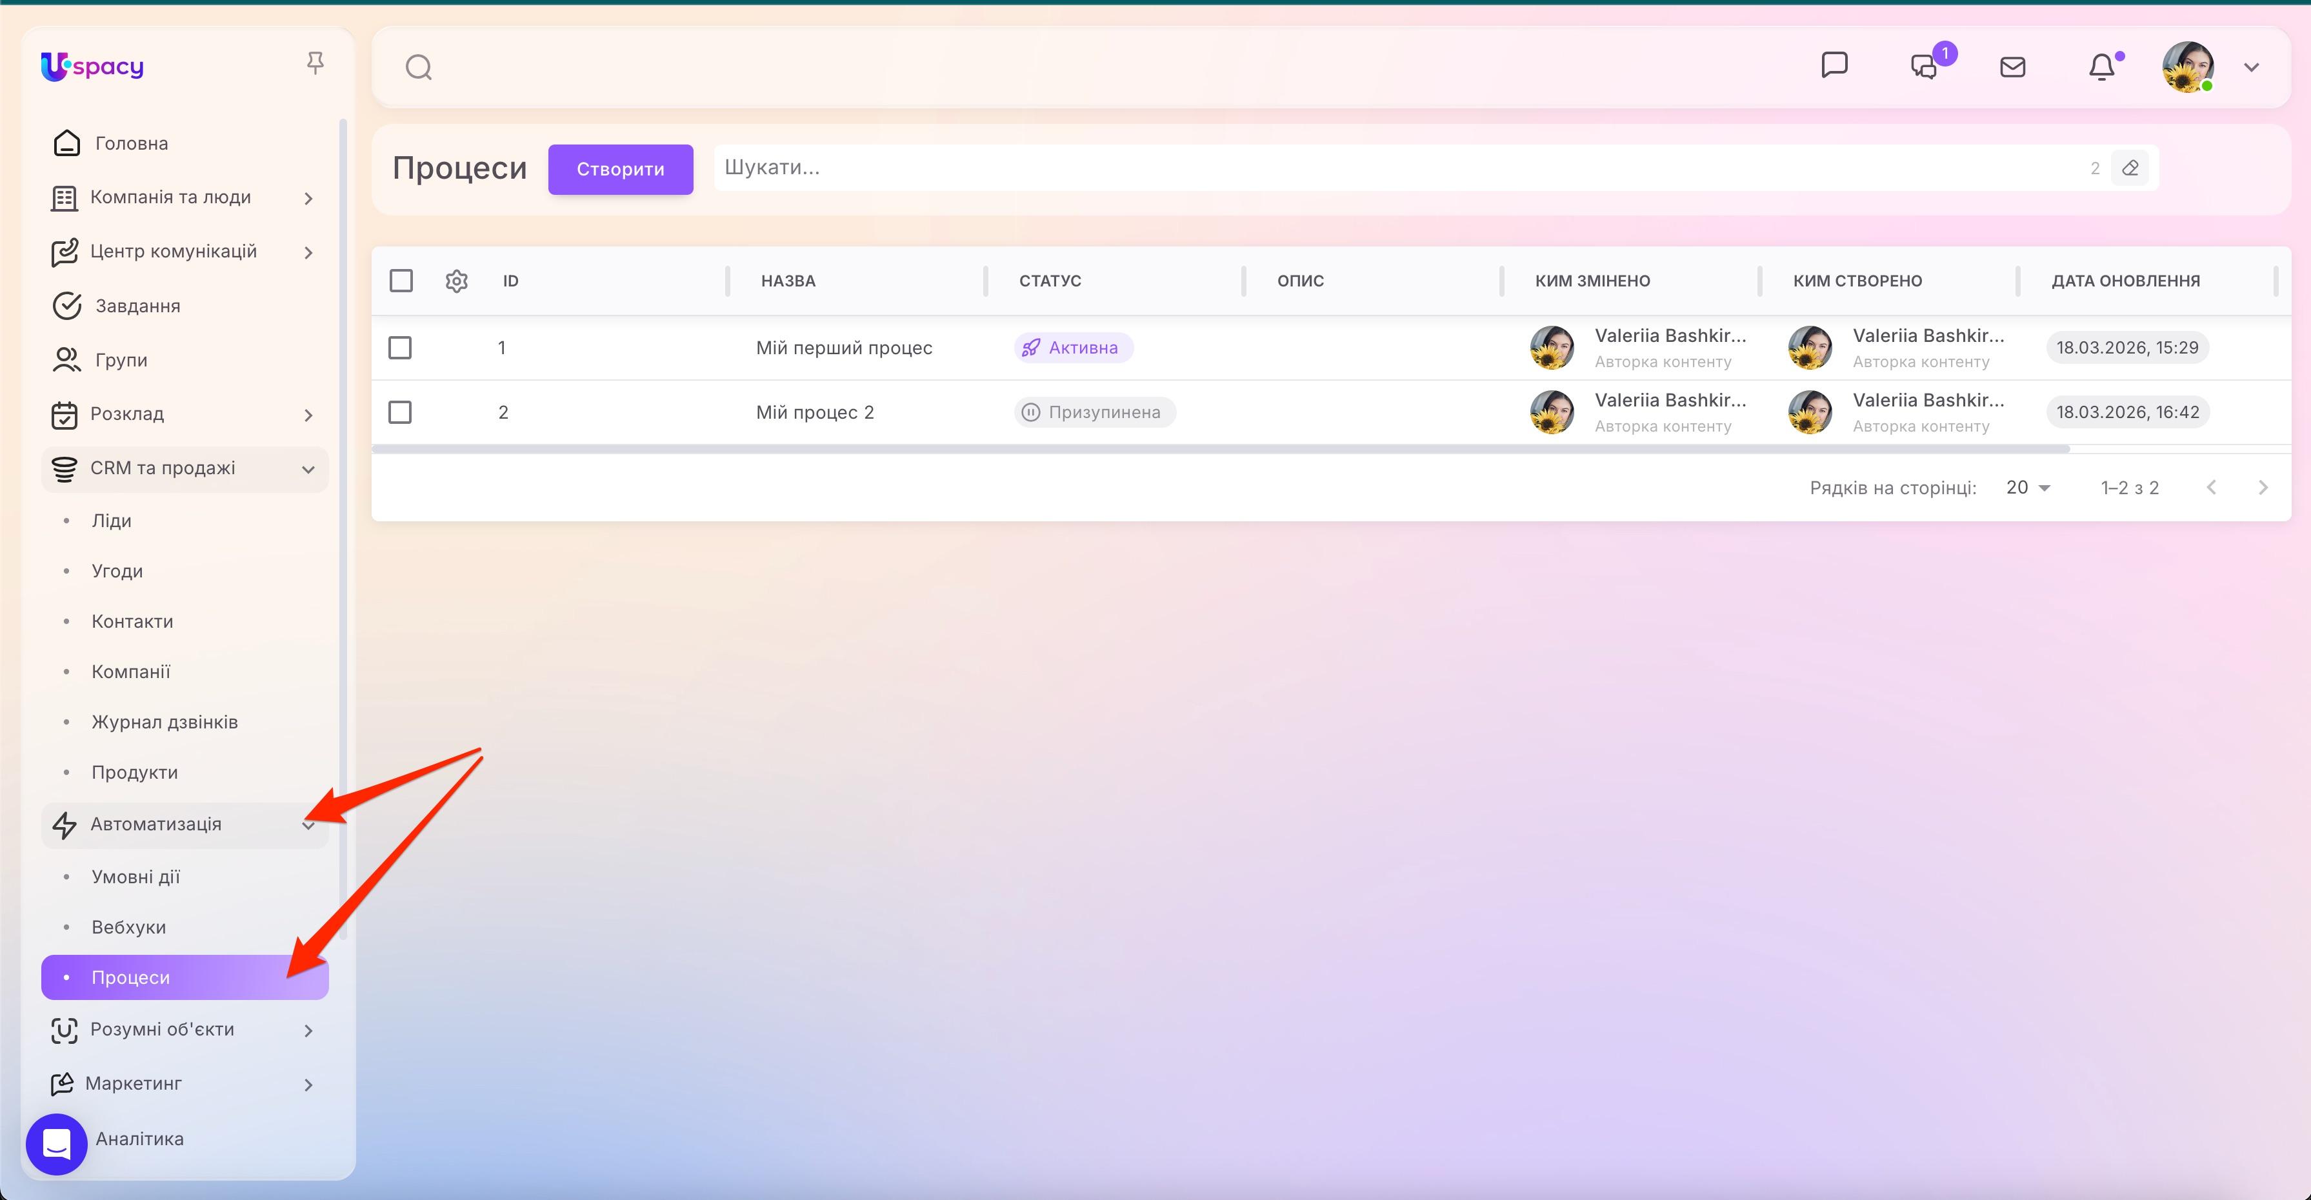Image resolution: width=2311 pixels, height=1200 pixels.
Task: Collapse the CRM та продажі section
Action: tap(308, 469)
